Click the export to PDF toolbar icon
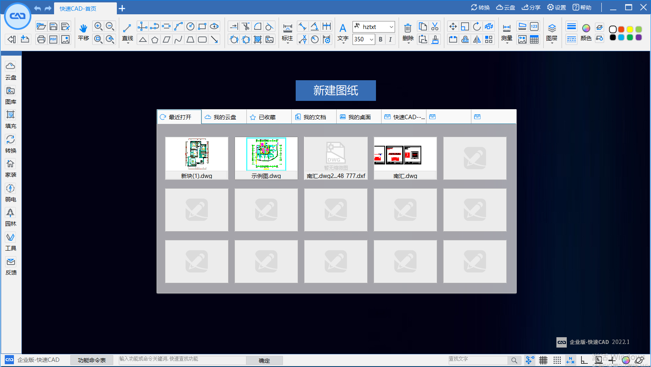 (53, 39)
